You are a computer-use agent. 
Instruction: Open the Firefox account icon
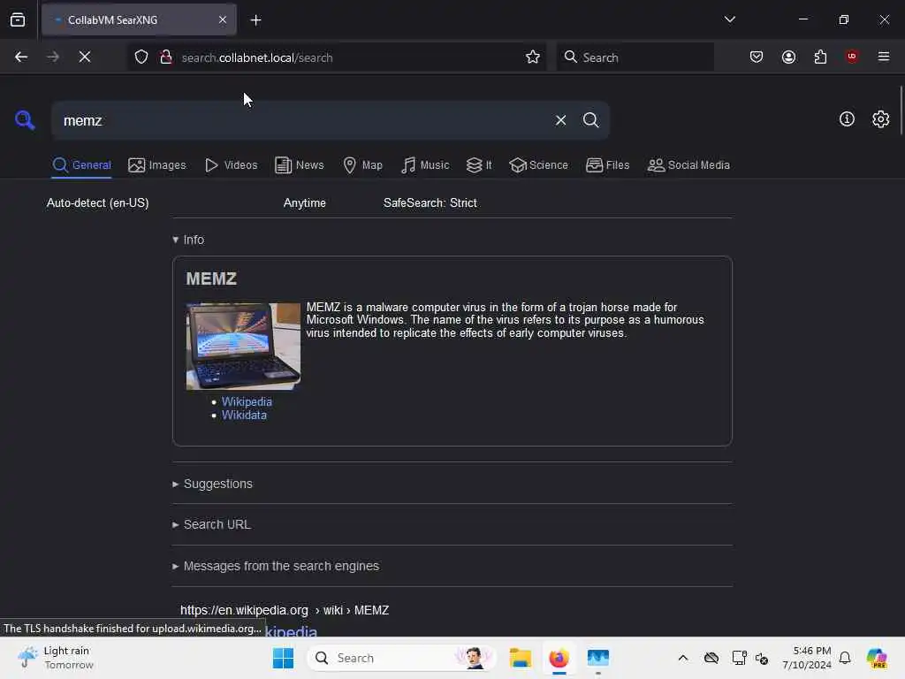point(788,57)
